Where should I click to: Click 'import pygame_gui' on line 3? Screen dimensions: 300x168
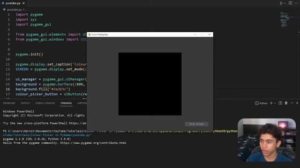[33, 24]
